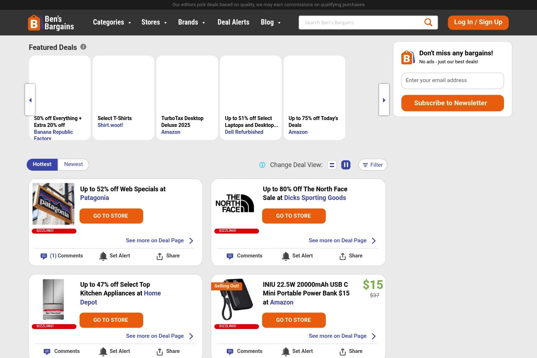
Task: Expand the Stores menu
Action: (154, 22)
